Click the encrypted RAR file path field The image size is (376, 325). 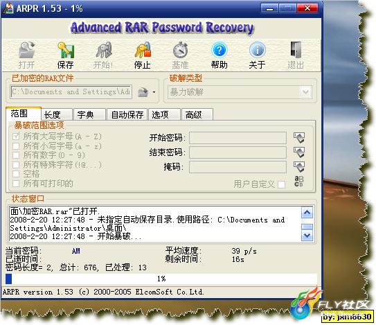click(x=71, y=92)
